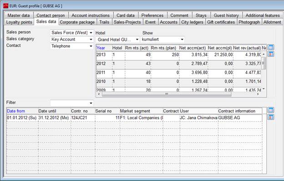Click scroll-right arrow of statistics table

[258, 94]
